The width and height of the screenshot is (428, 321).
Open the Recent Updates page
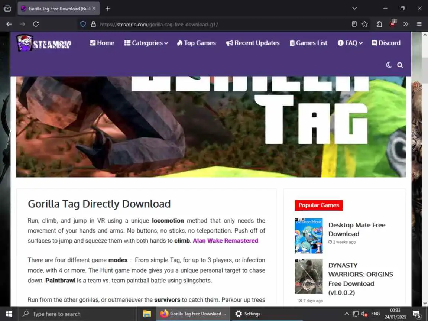[253, 43]
